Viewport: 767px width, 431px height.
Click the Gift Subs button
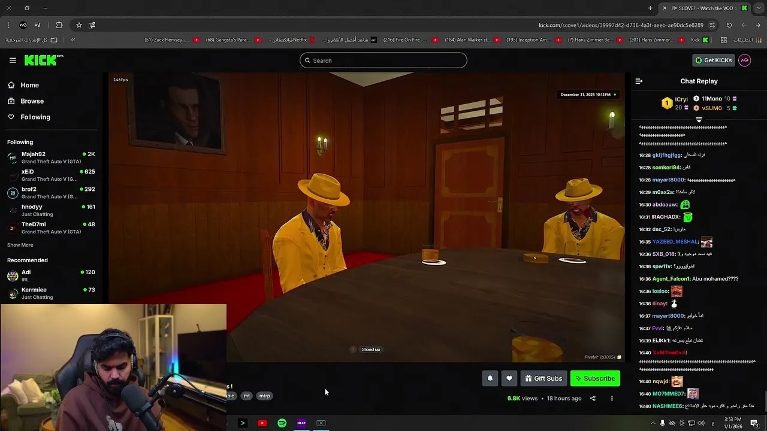coord(543,378)
